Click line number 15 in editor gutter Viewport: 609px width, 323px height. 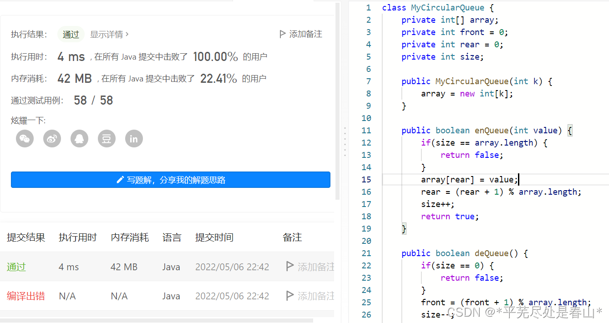(x=366, y=179)
